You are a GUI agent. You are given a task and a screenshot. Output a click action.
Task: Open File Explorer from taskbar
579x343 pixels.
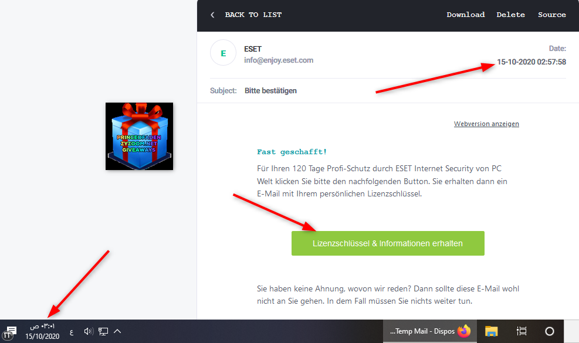click(492, 331)
